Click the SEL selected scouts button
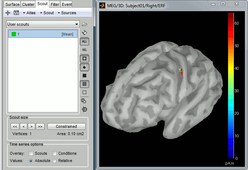Image resolution: width=248 pixels, height=170 pixels. [84, 50]
